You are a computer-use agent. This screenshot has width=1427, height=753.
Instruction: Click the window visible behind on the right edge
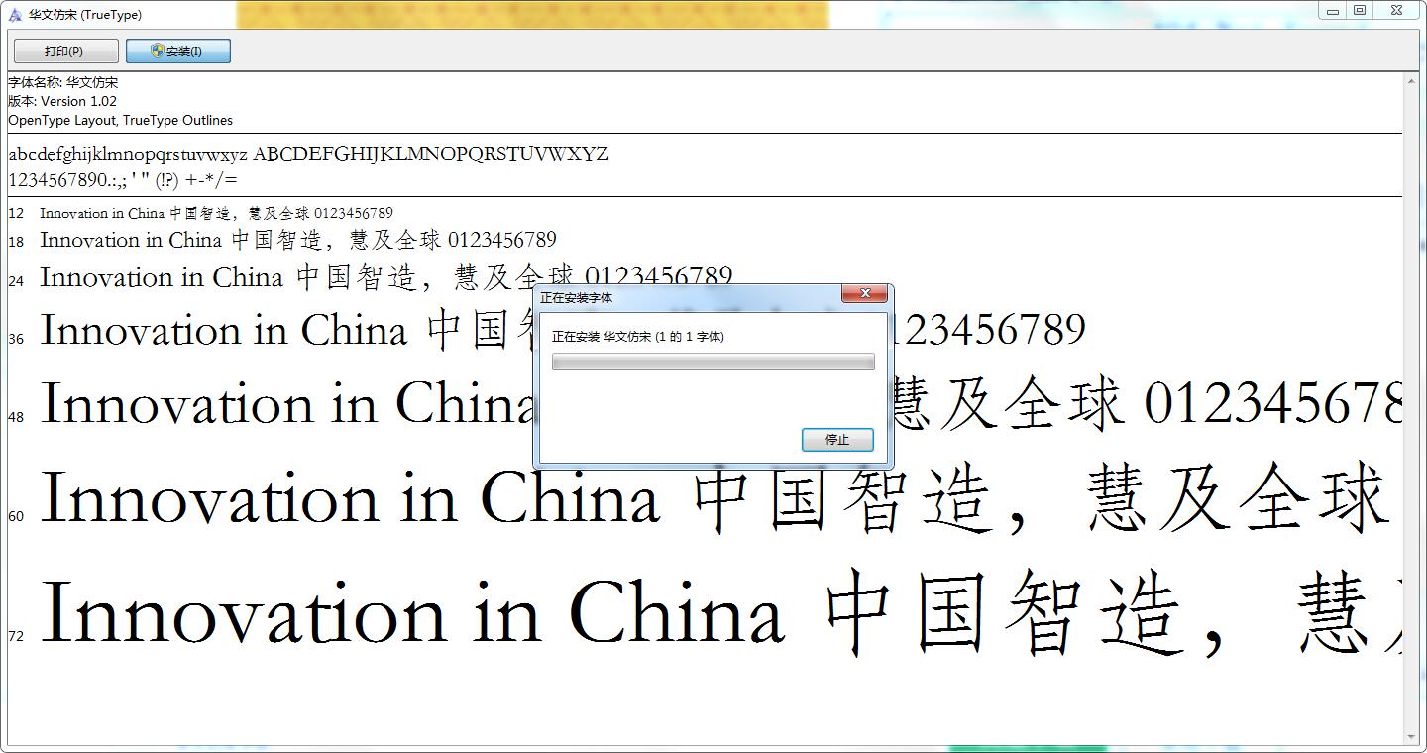click(x=1424, y=396)
